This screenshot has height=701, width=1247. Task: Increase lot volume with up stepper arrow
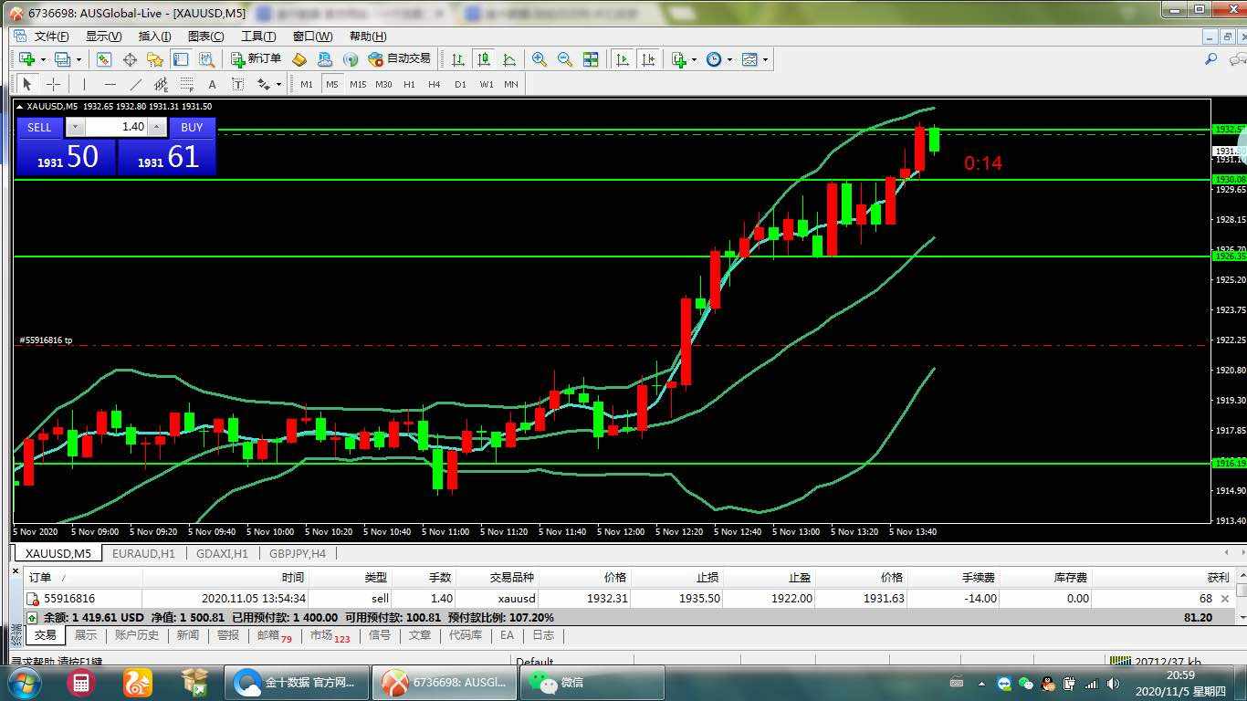pos(157,128)
